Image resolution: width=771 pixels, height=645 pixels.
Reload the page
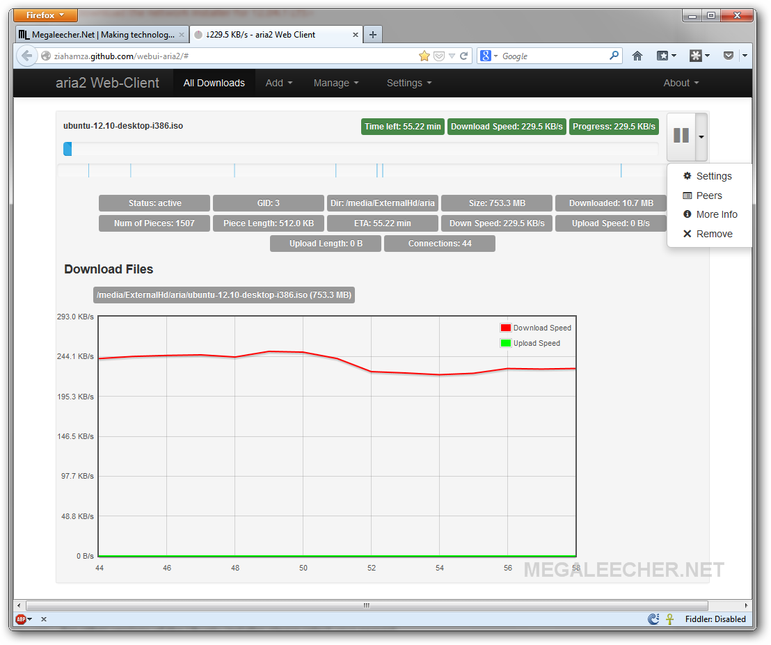(x=463, y=56)
